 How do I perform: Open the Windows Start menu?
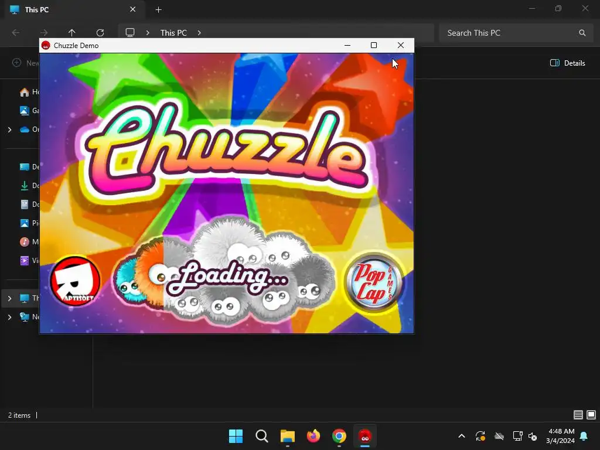[236, 436]
